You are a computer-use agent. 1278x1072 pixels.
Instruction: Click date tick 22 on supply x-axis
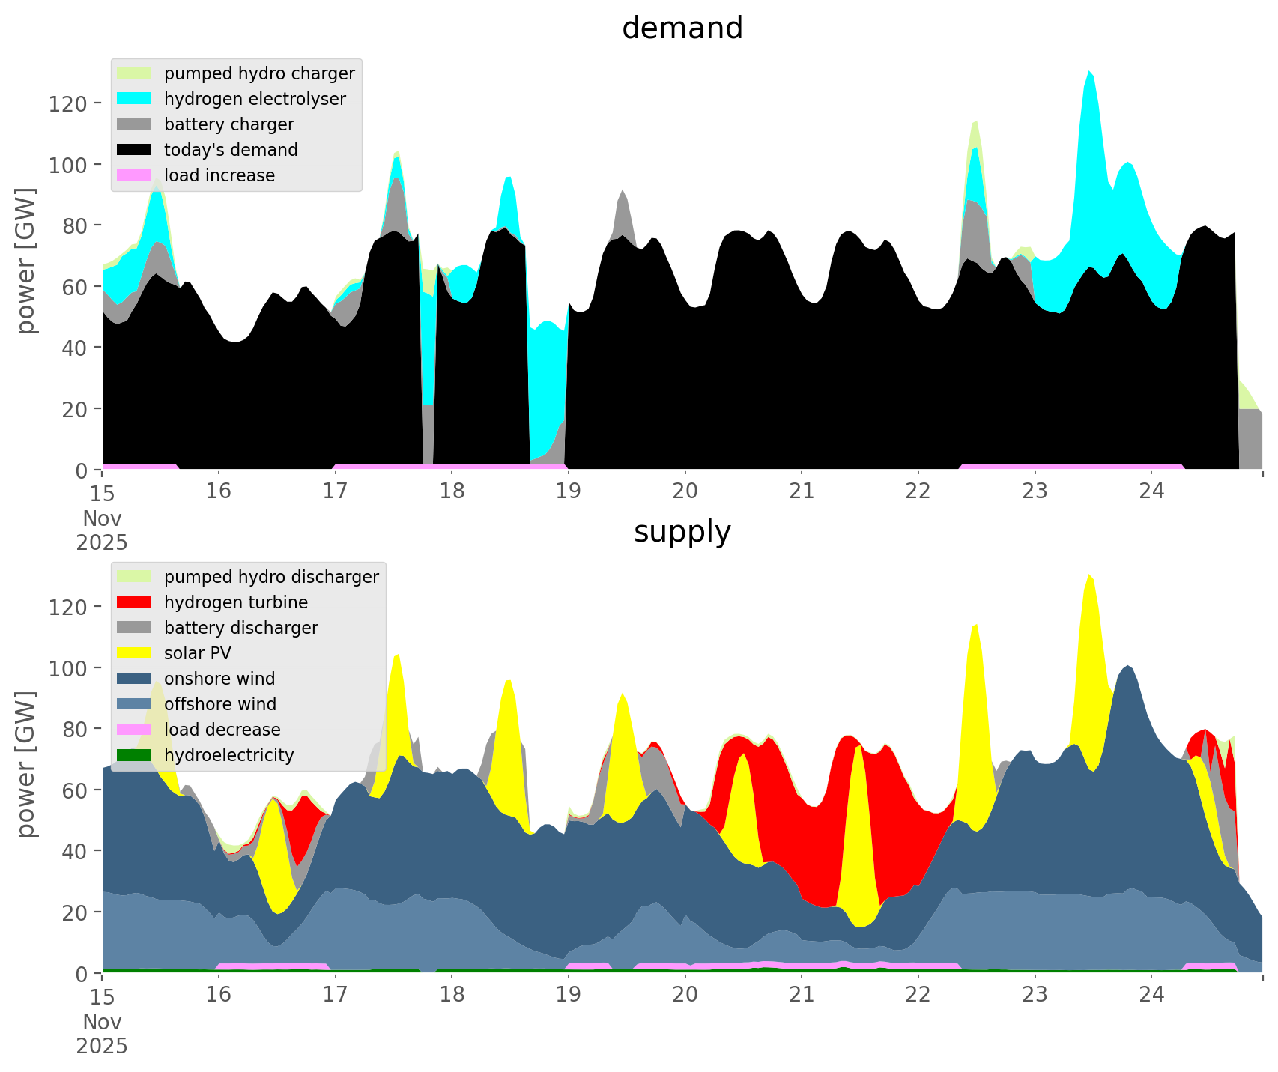(x=918, y=995)
